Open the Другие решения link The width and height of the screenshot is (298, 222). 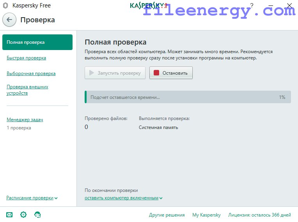pyautogui.click(x=167, y=215)
